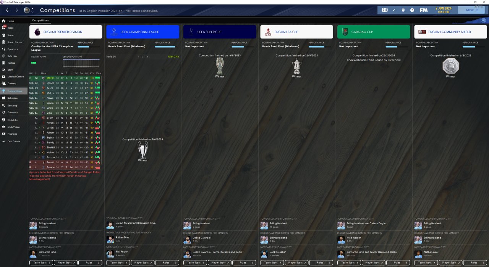489x267 pixels.
Task: Select the Competitions tab
Action: tap(40, 20)
